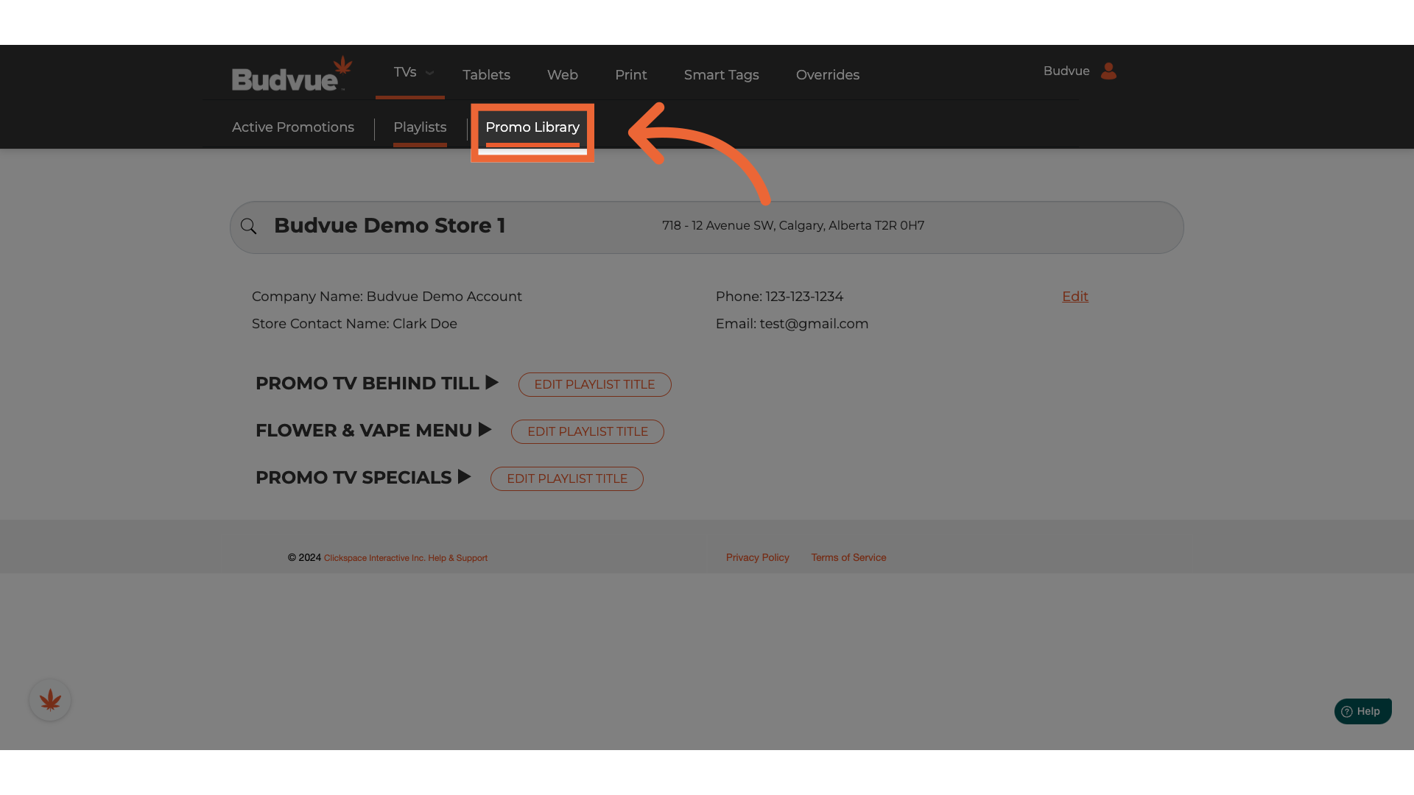Switch to the Promo Library tab
This screenshot has width=1414, height=795.
tap(532, 128)
